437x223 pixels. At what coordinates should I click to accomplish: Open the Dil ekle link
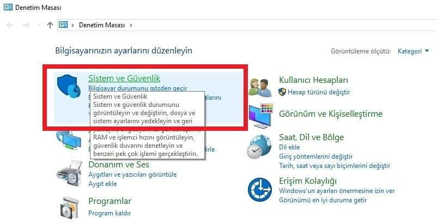coord(289,147)
